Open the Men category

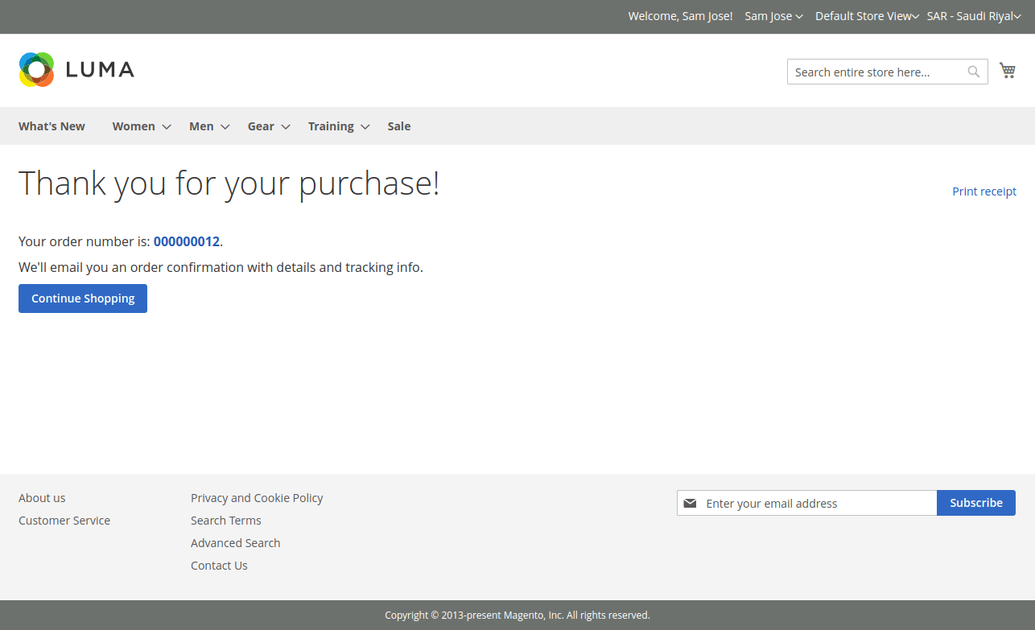(201, 126)
